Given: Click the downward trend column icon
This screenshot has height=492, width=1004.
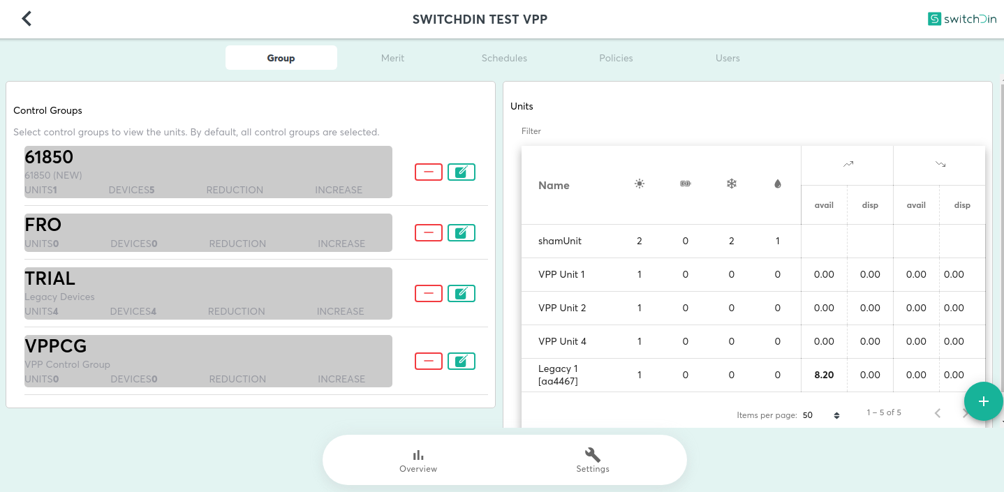Looking at the screenshot, I should click(940, 165).
